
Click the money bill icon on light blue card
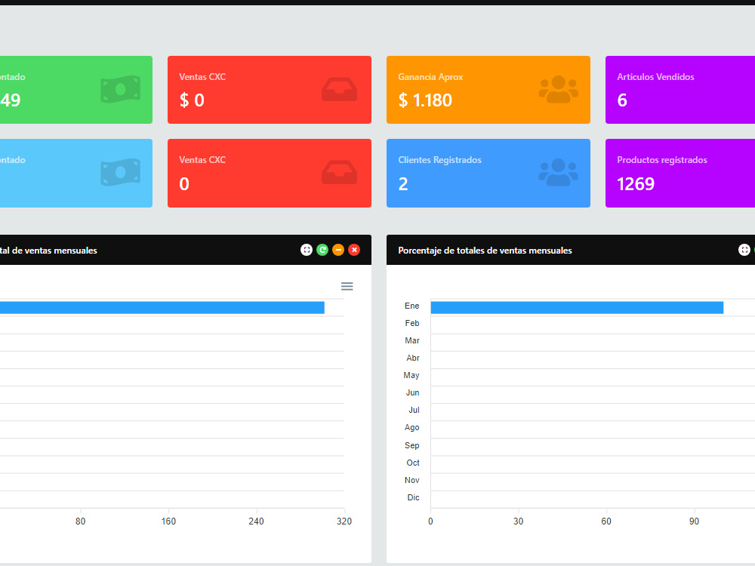pyautogui.click(x=120, y=172)
